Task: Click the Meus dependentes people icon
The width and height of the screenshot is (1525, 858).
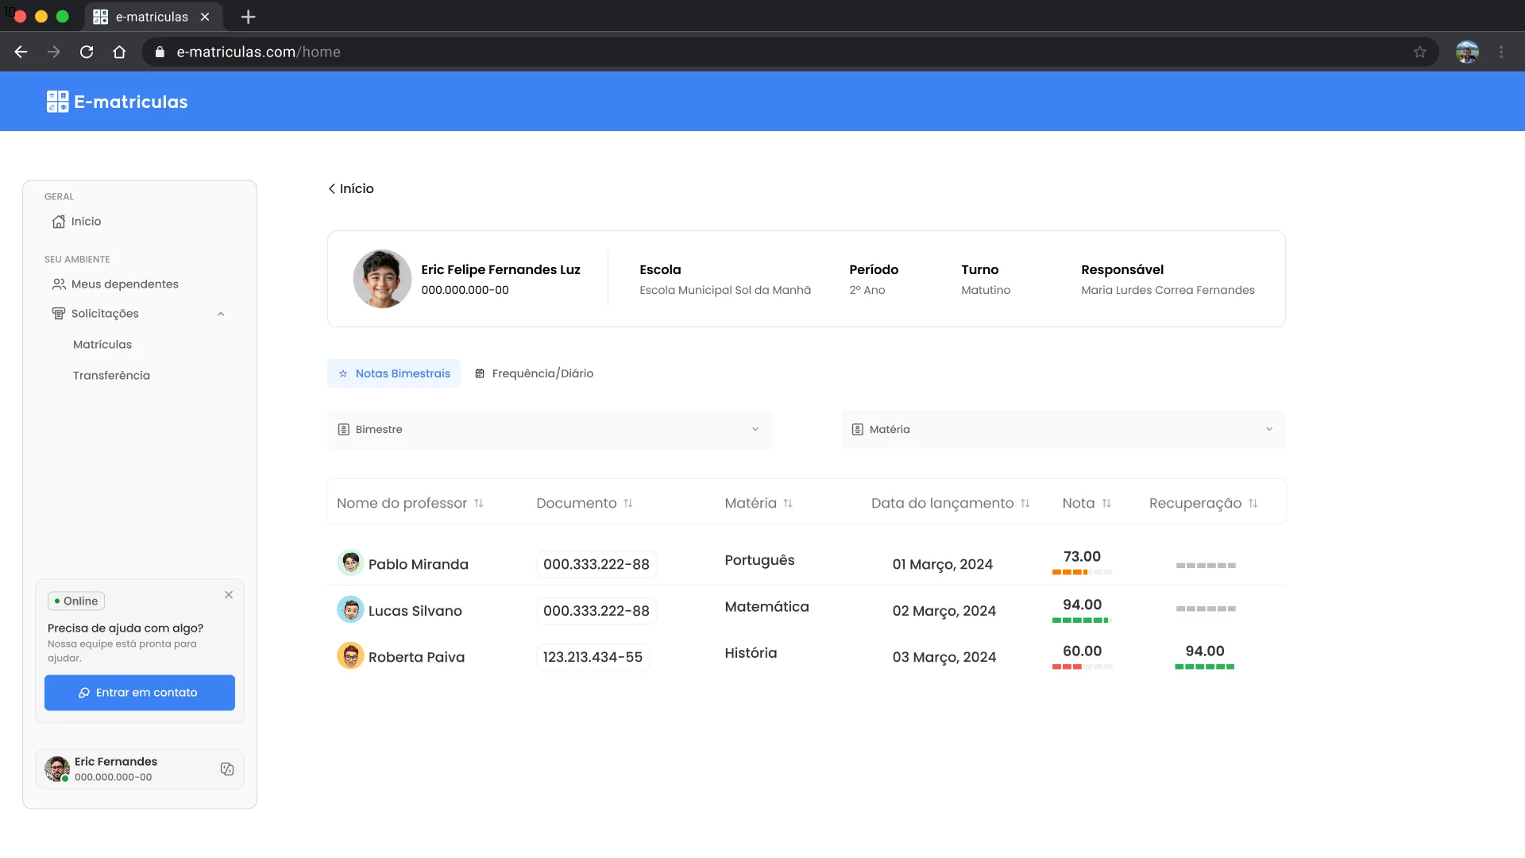Action: pyautogui.click(x=59, y=284)
